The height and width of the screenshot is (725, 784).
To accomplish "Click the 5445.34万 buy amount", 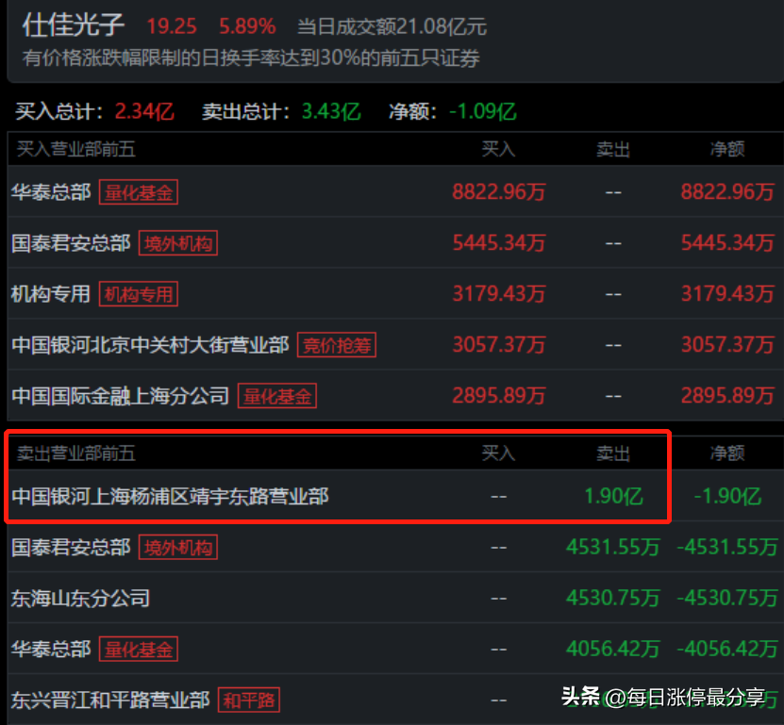I will (x=498, y=243).
